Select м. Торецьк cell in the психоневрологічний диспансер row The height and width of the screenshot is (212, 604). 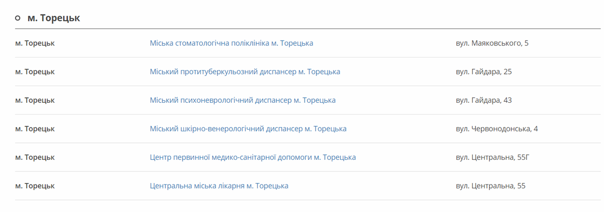tap(35, 100)
